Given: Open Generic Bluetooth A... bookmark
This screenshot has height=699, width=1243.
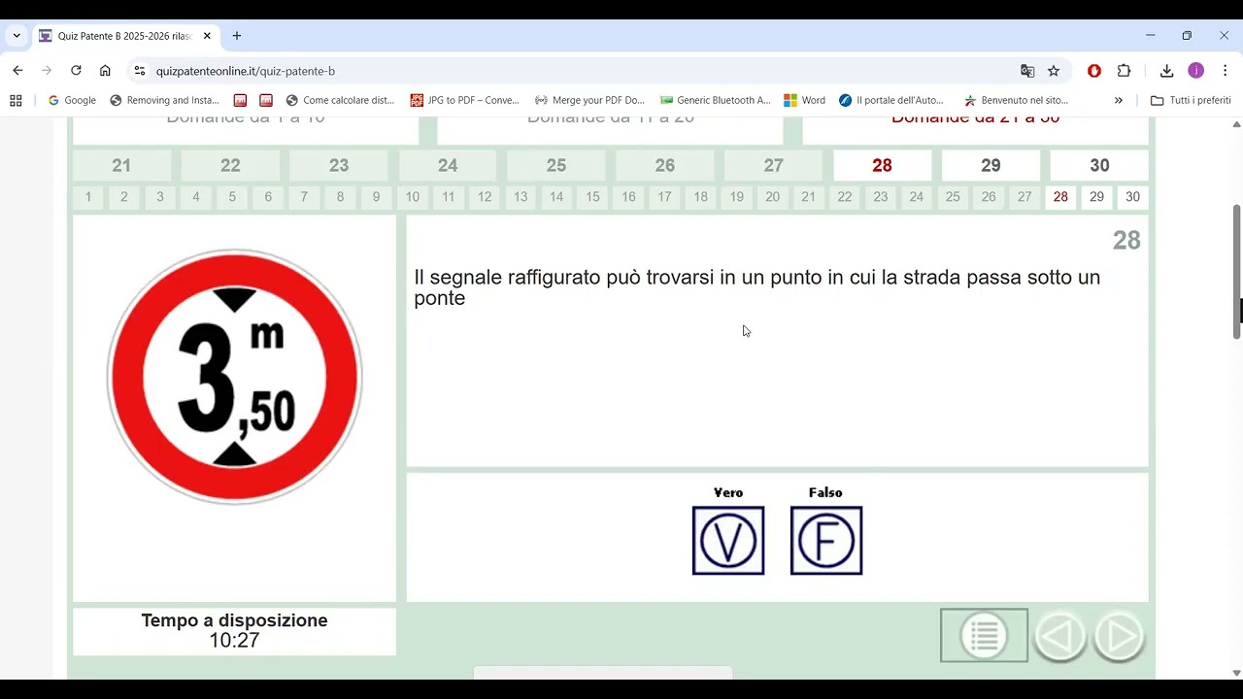Looking at the screenshot, I should (715, 100).
